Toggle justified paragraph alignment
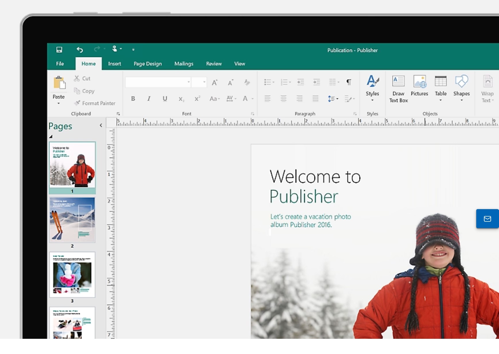Screen dimensions: 499x354 point(316,98)
